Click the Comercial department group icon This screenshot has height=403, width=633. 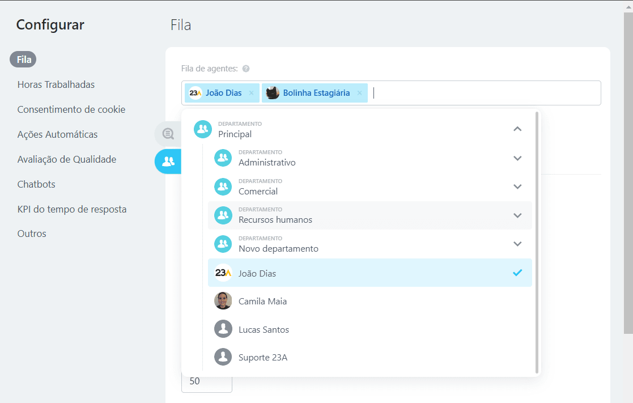tap(223, 186)
